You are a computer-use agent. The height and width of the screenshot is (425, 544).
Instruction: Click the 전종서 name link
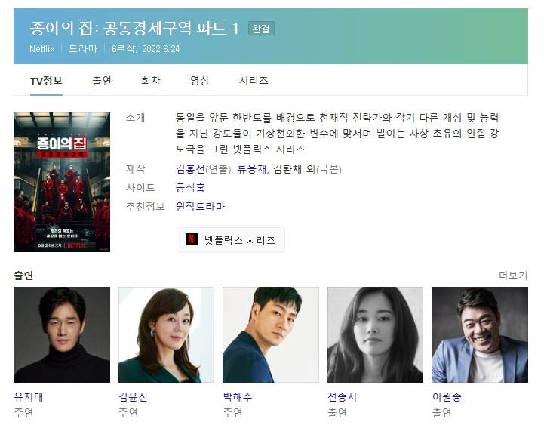click(x=342, y=396)
